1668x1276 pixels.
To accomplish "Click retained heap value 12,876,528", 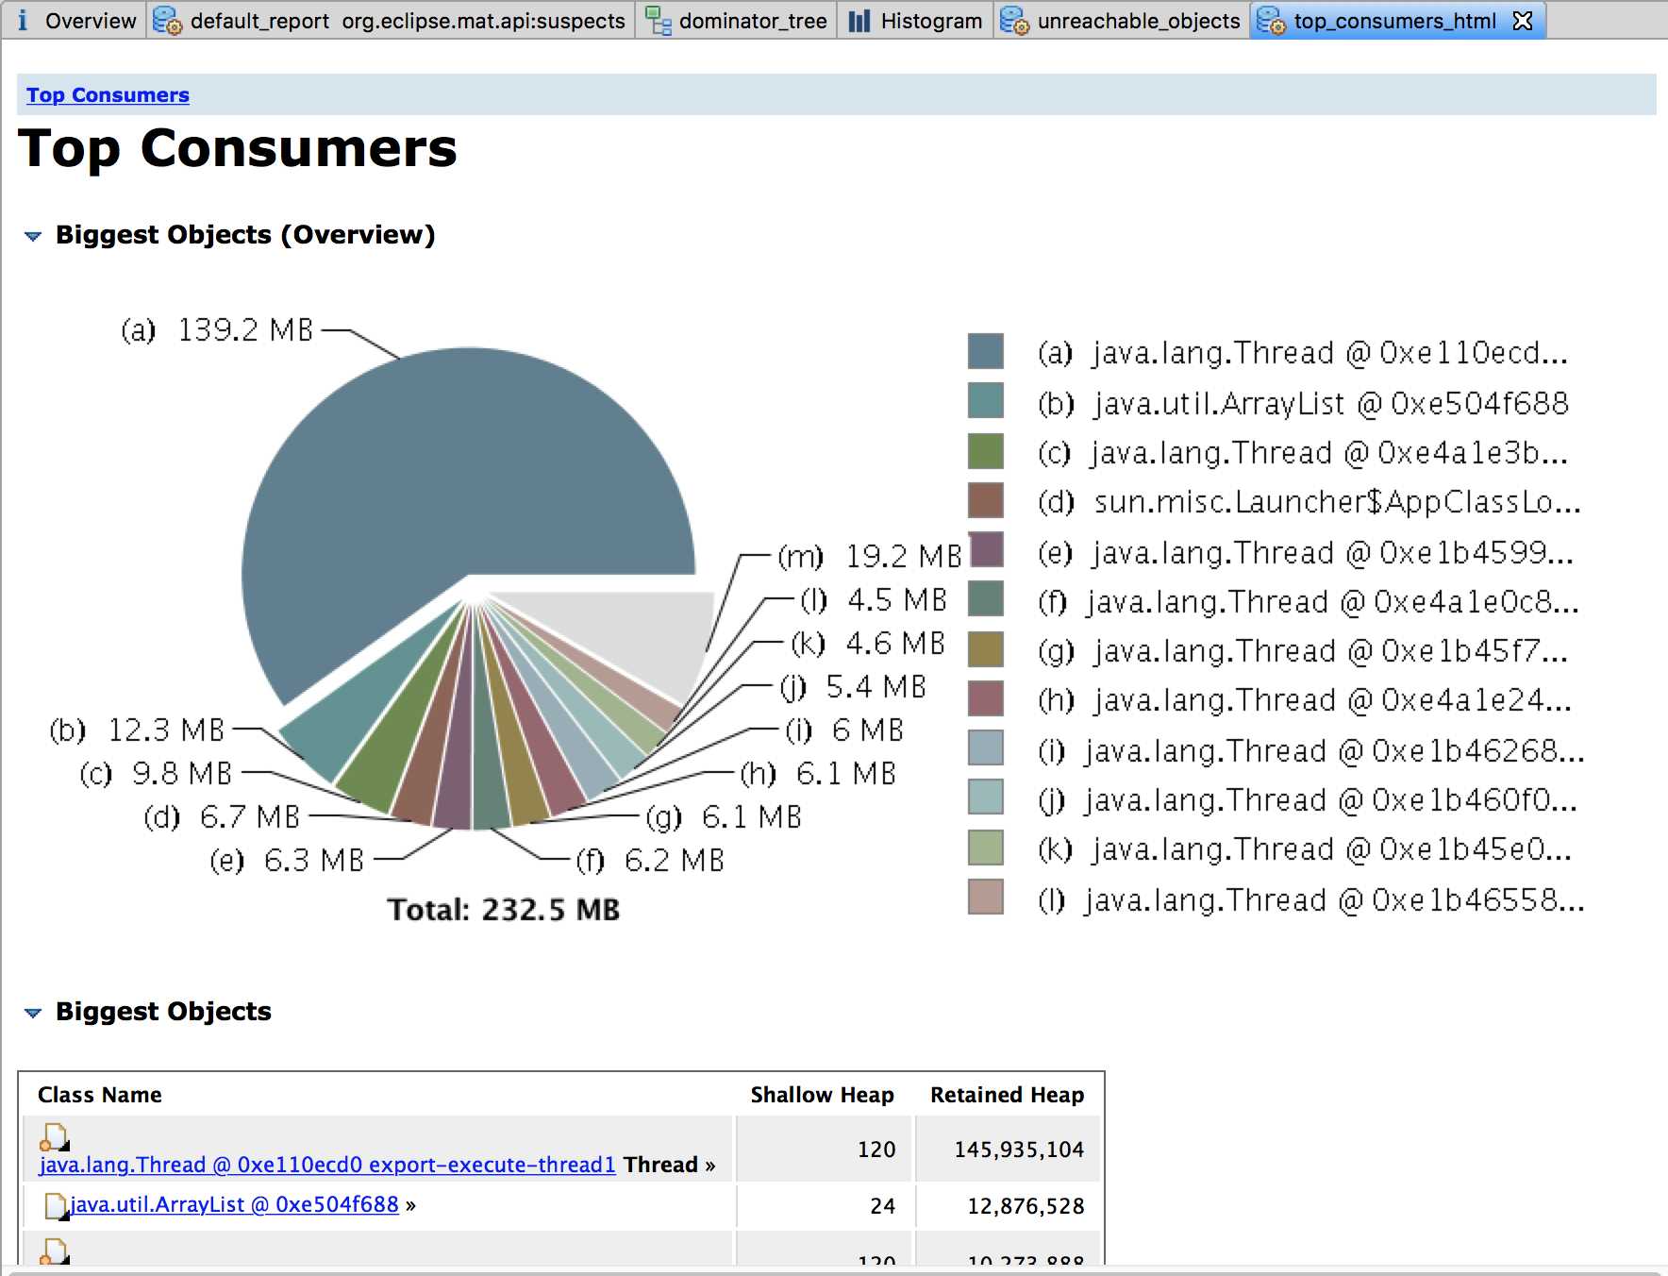I will (1026, 1206).
